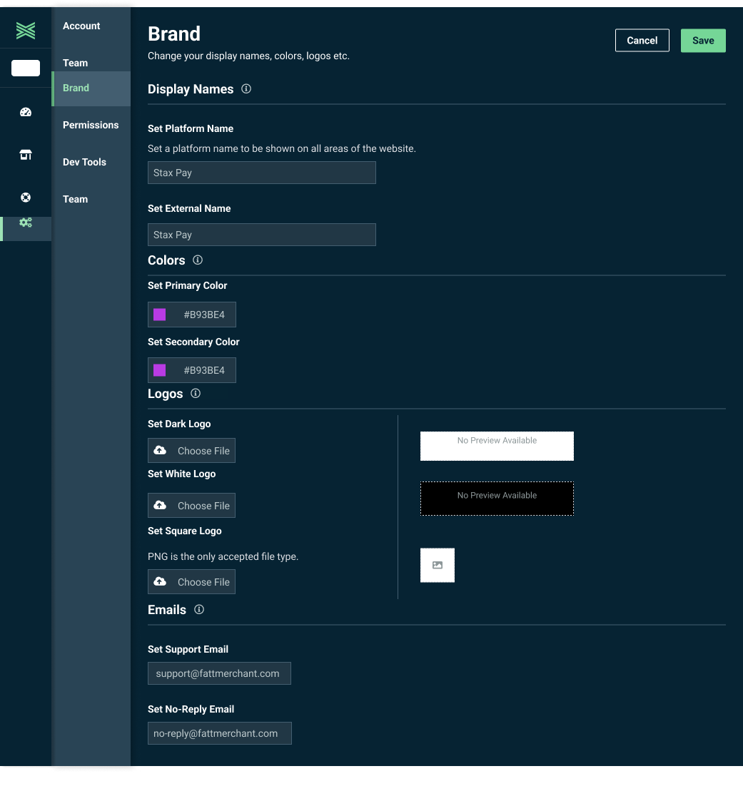This screenshot has height=801, width=743.
Task: Click 'Set Square Logo' label
Action: [184, 531]
